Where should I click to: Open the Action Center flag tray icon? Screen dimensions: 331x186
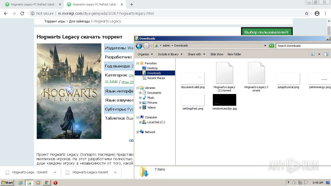pyautogui.click(x=307, y=183)
